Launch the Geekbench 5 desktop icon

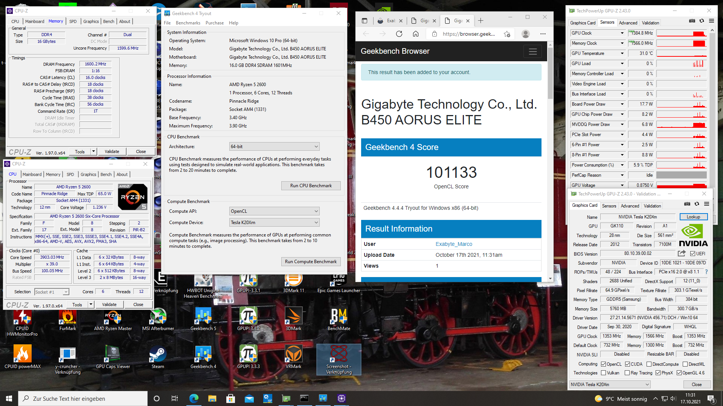[203, 319]
